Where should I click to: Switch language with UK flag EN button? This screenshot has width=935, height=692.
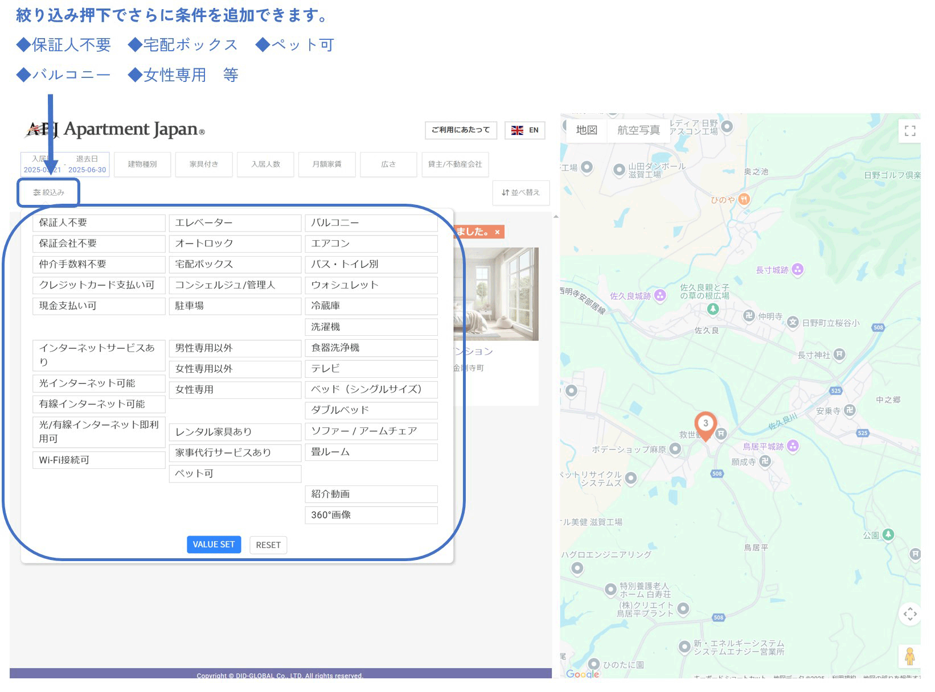coord(524,130)
